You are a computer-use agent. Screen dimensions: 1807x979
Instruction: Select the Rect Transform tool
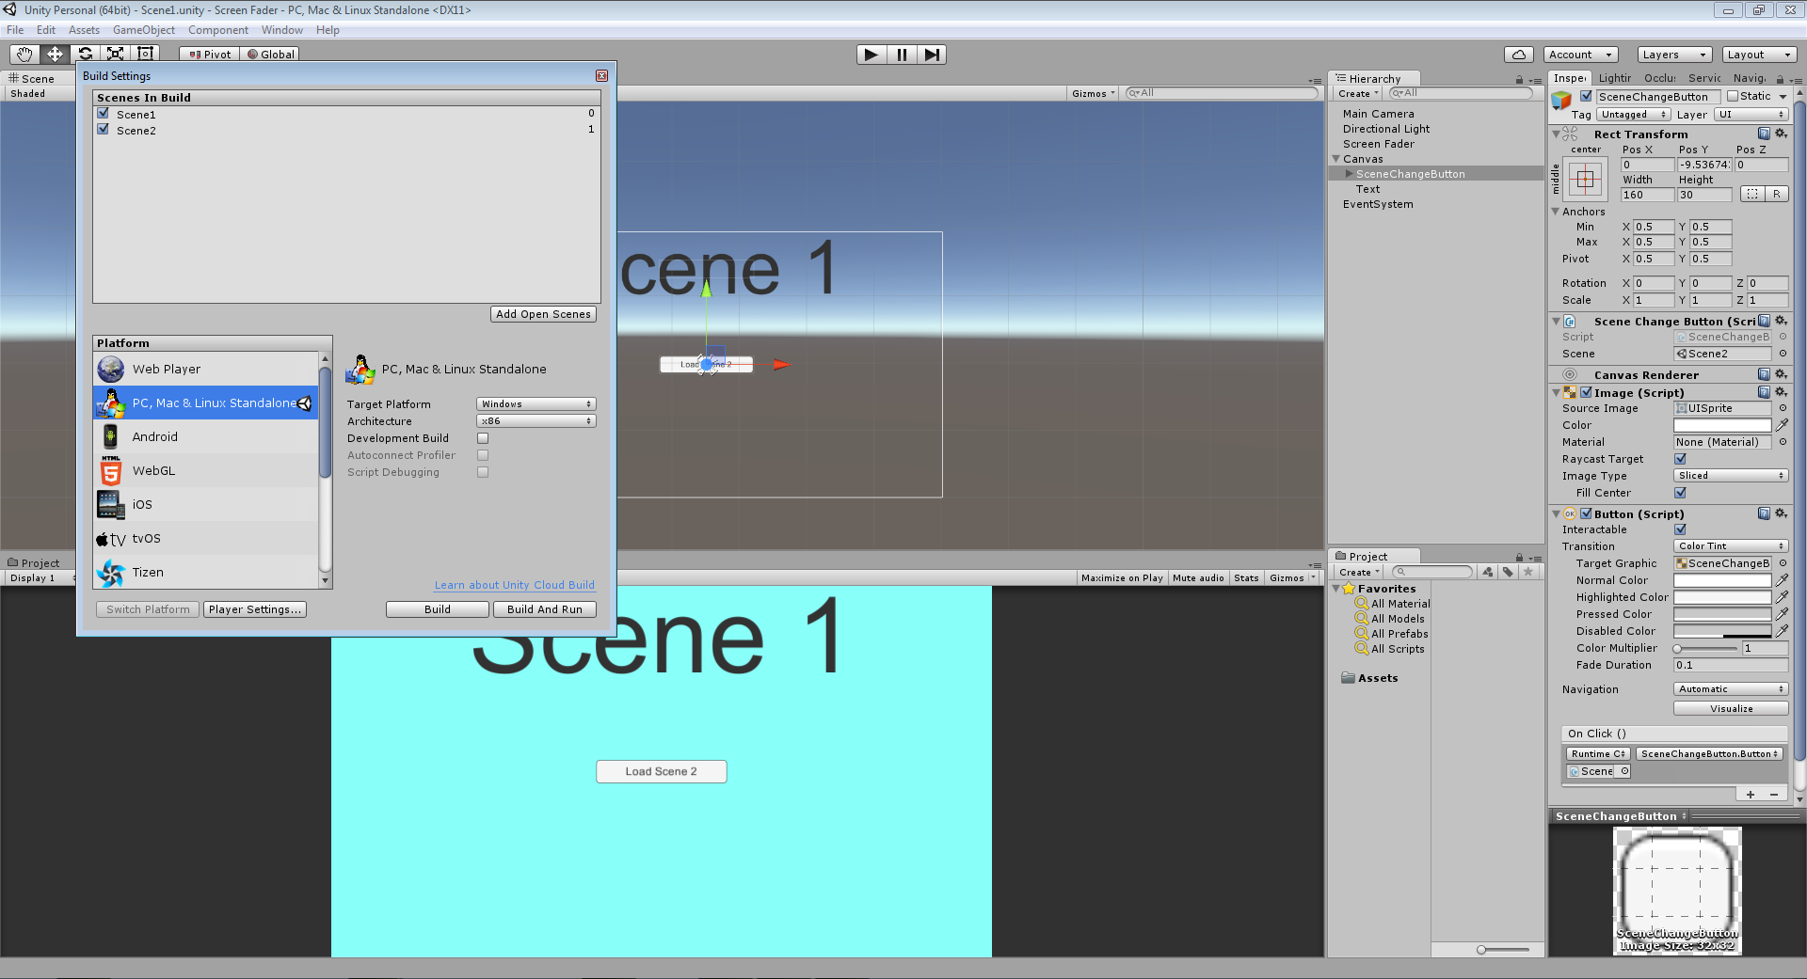pos(145,55)
